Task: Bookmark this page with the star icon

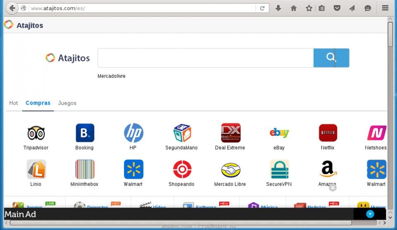Action: 309,8
